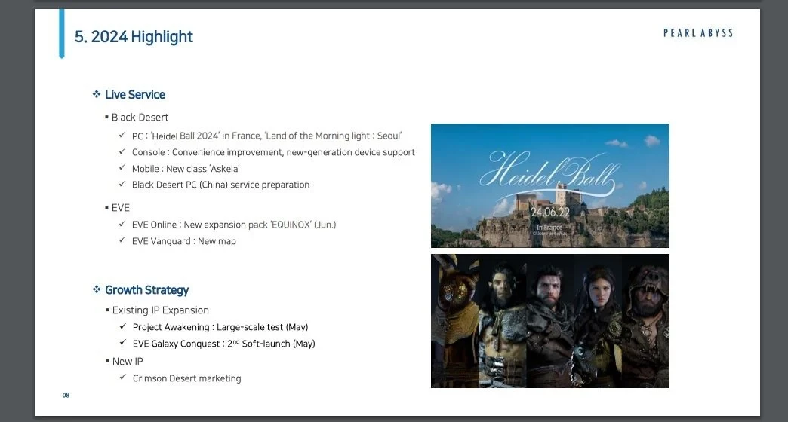Click the line 'PC : Heidel Ball 2024 in France'
788x422 pixels.
tap(267, 136)
